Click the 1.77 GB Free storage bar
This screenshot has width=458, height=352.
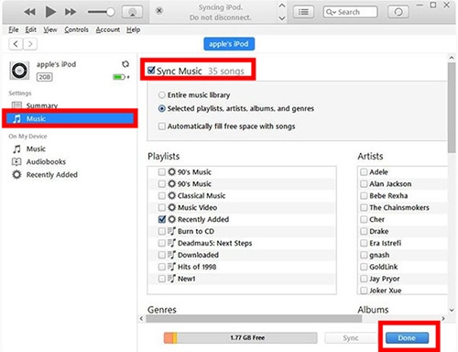pos(240,338)
